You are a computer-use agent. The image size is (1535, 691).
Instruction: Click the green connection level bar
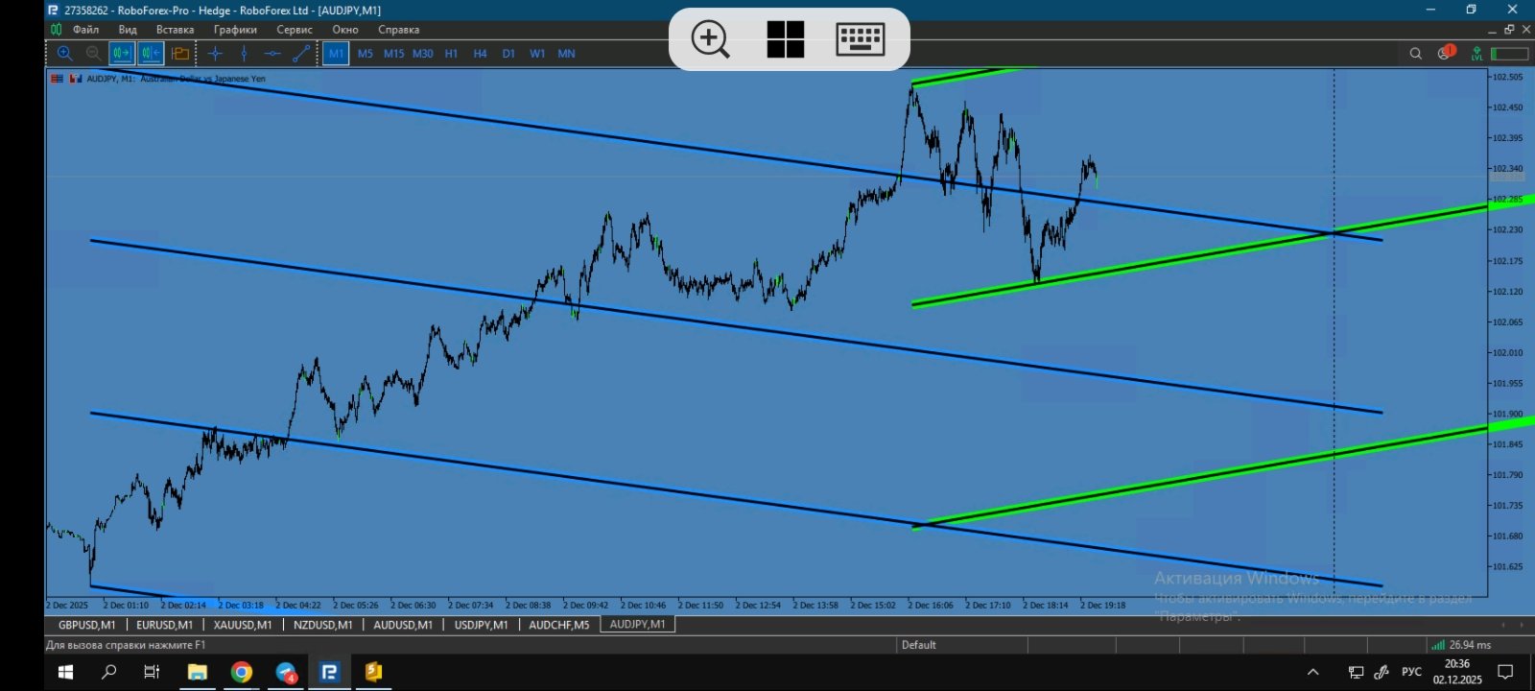(x=1509, y=54)
